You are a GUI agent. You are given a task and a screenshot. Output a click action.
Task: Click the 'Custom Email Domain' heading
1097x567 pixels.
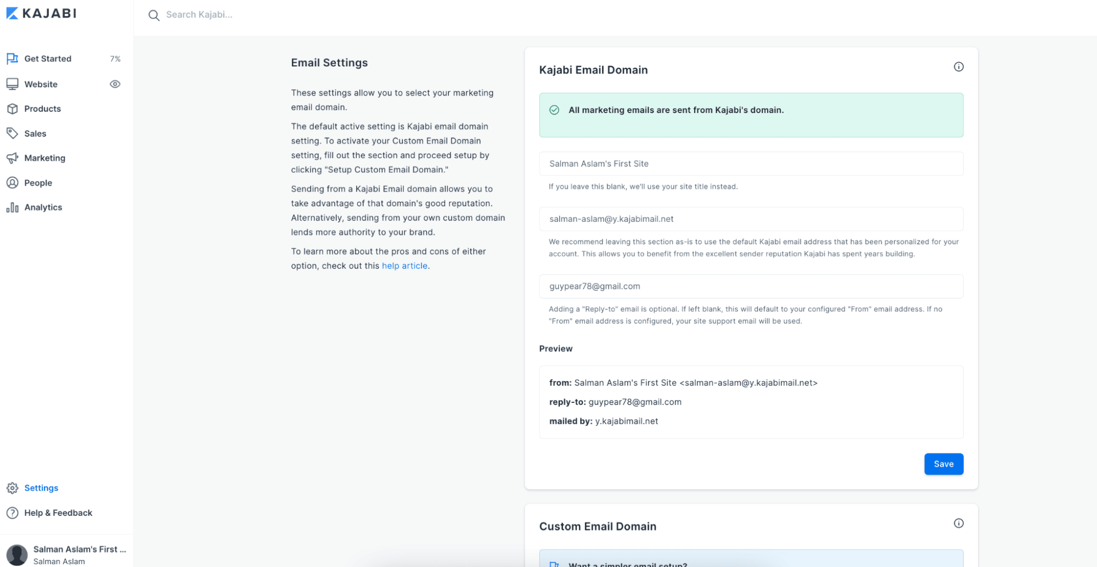[598, 526]
